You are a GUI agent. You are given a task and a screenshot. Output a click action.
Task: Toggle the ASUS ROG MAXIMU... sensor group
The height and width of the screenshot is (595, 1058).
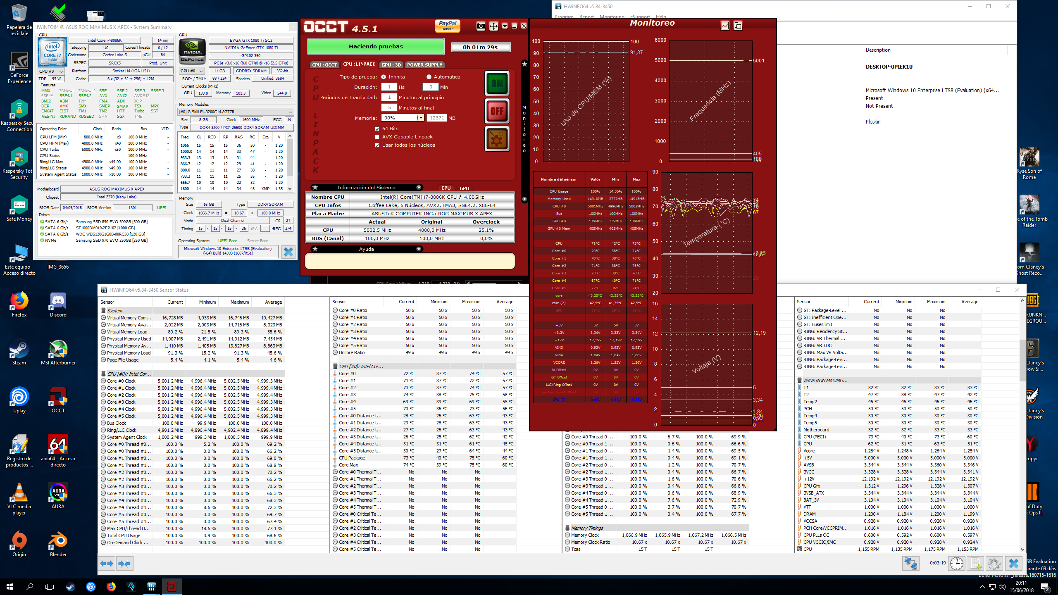[800, 380]
